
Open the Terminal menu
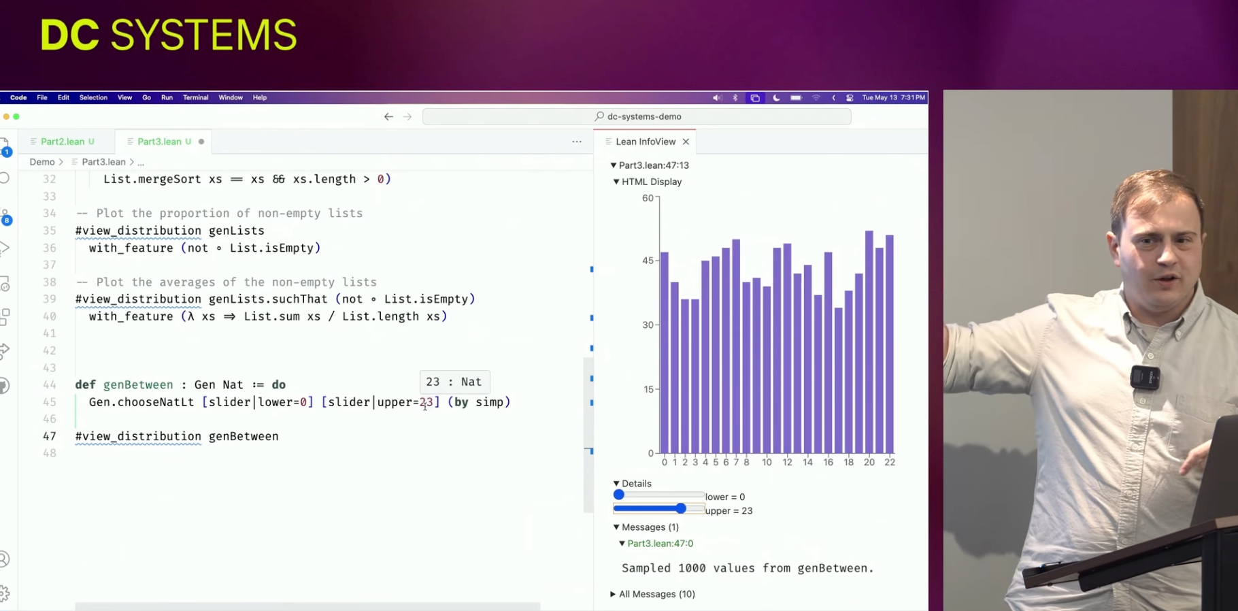coord(195,98)
